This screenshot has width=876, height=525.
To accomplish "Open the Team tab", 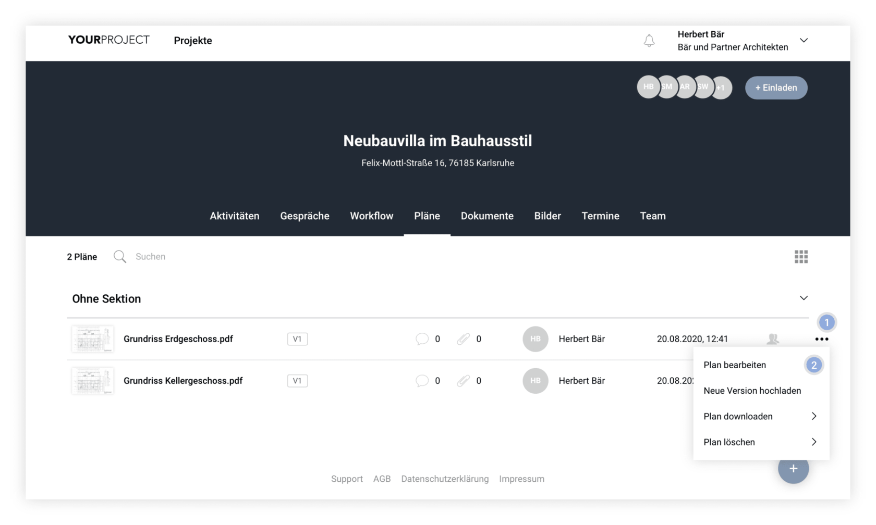I will pos(653,216).
